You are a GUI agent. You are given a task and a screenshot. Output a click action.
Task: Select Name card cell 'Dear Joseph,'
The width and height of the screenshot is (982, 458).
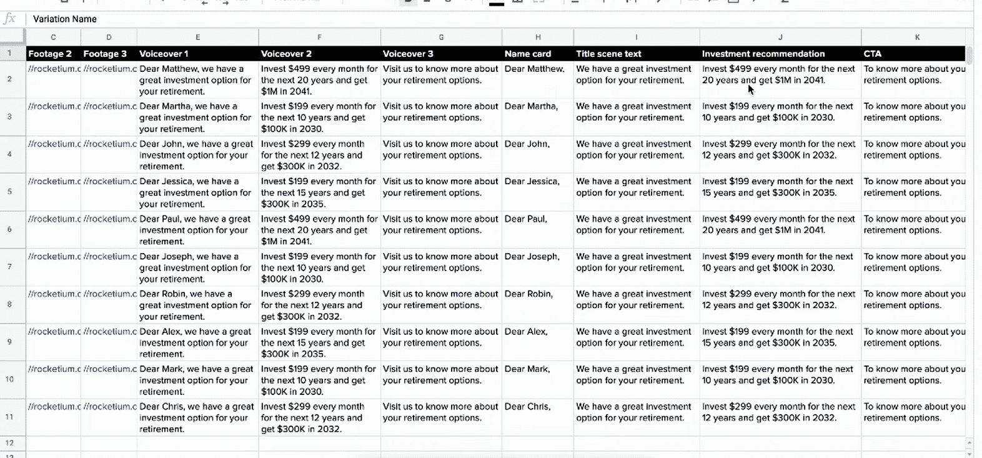coord(538,267)
